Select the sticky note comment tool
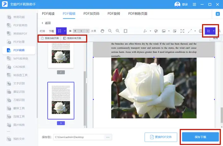 [175, 31]
